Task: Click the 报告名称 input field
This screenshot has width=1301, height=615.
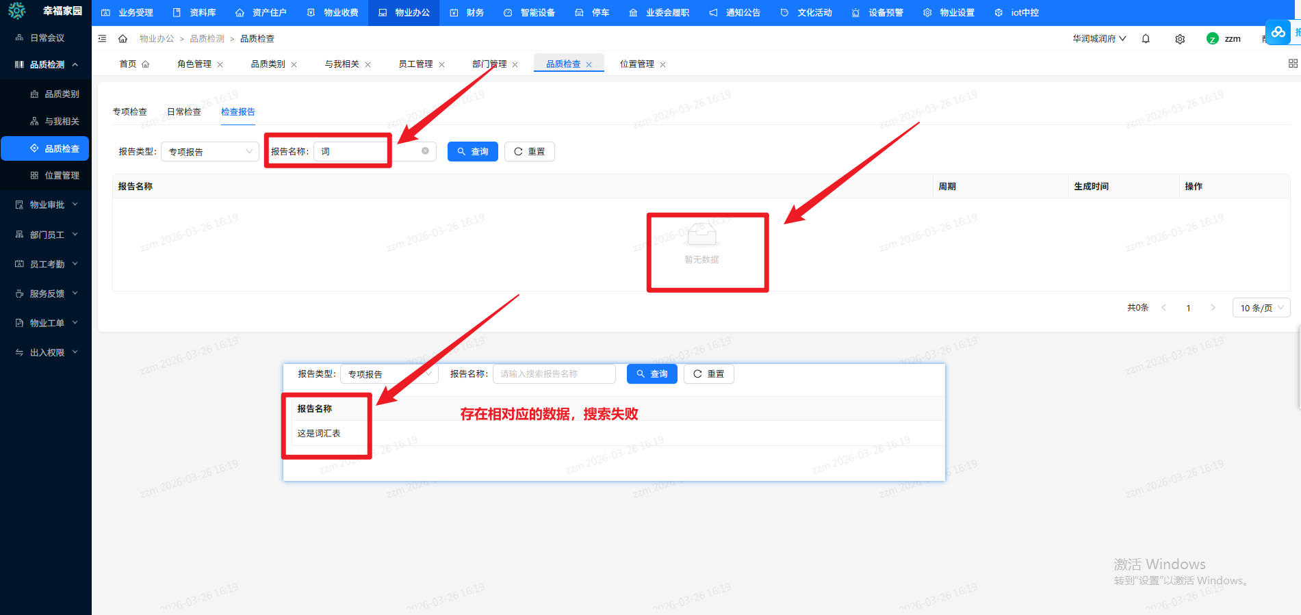Action: point(352,151)
